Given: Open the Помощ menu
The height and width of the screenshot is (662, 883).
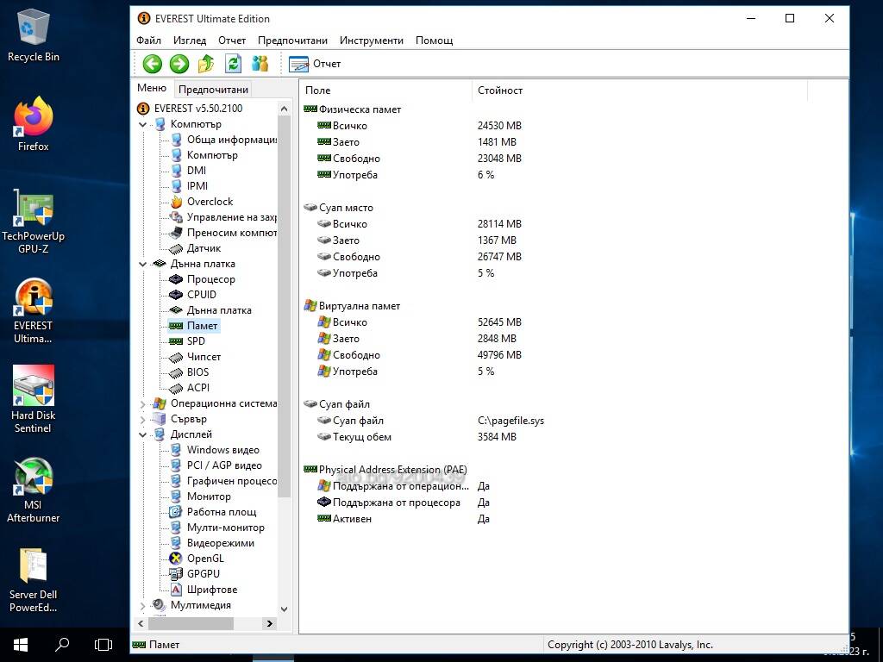Looking at the screenshot, I should (x=435, y=40).
